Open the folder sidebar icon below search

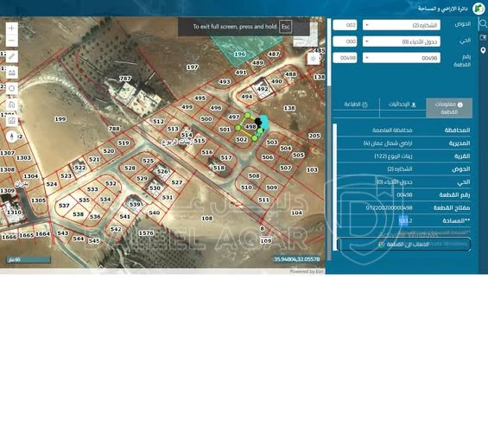(x=483, y=37)
